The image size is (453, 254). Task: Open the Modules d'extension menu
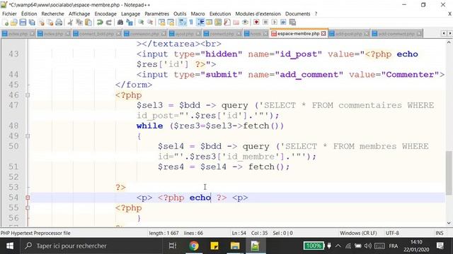click(258, 14)
